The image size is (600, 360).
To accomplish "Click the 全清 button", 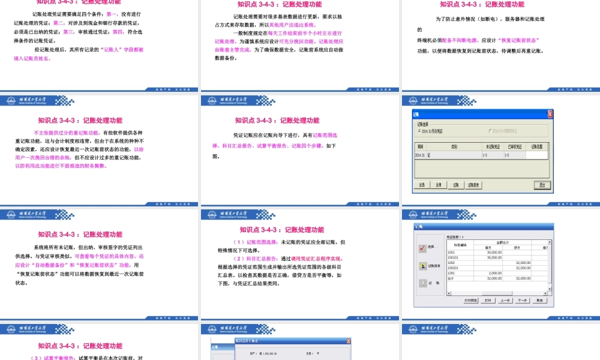I will tap(439, 184).
